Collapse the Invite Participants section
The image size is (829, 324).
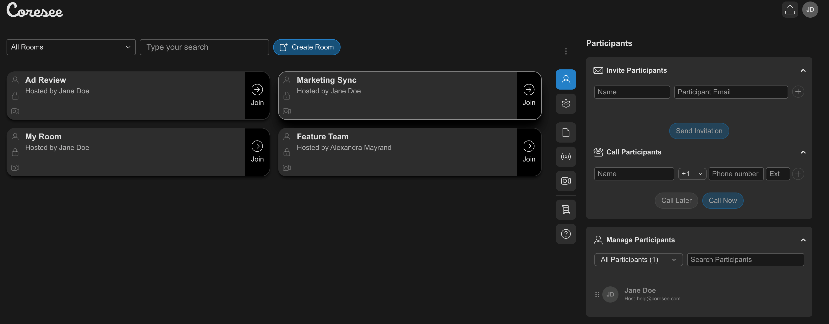[803, 70]
